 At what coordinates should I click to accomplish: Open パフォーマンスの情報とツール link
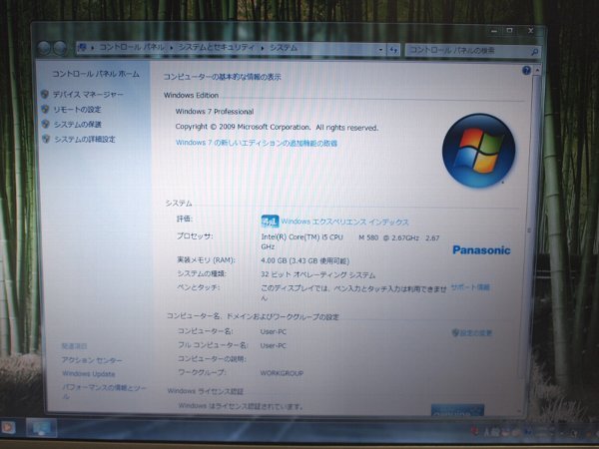click(x=104, y=392)
